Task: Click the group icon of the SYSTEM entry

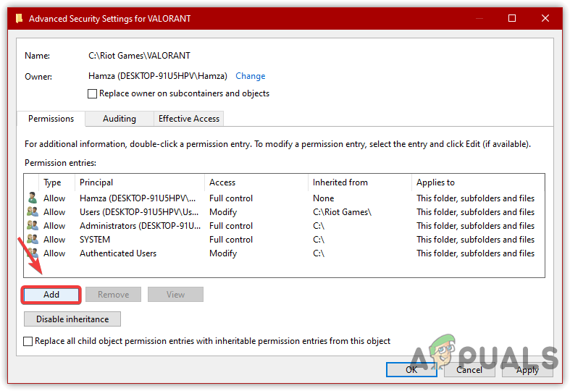Action: (x=33, y=239)
